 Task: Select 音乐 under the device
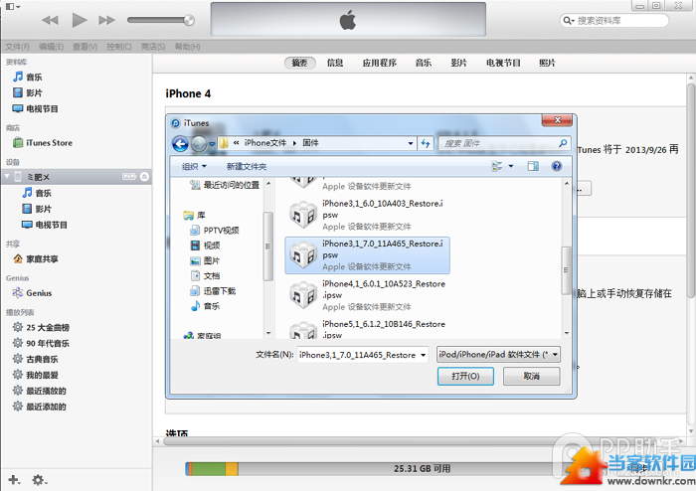(x=37, y=193)
